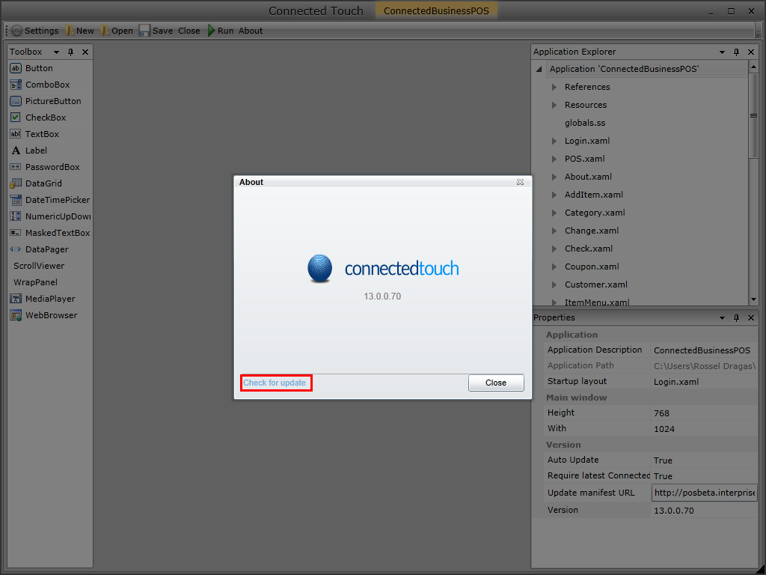Select WrapPanel in the Toolbox
Viewport: 766px width, 575px height.
[35, 282]
